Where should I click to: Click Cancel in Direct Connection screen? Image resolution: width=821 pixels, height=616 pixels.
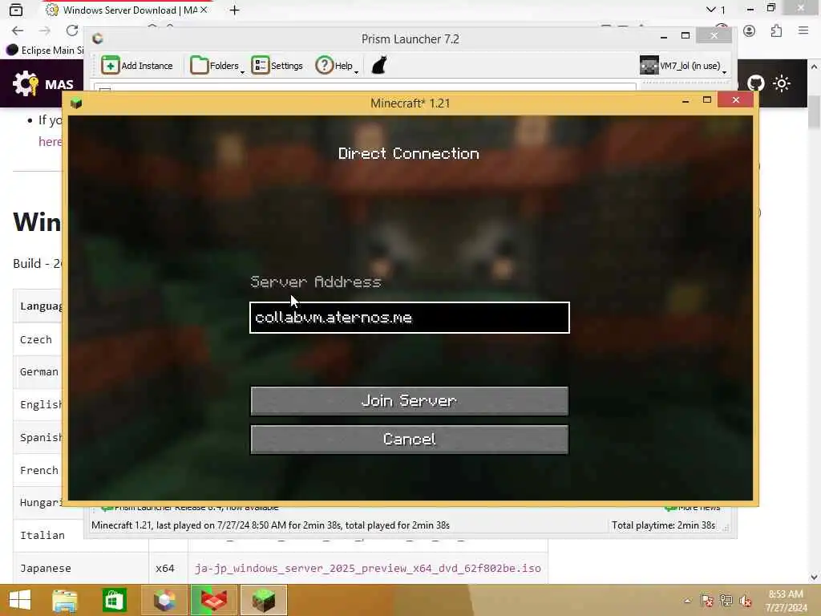click(x=410, y=439)
